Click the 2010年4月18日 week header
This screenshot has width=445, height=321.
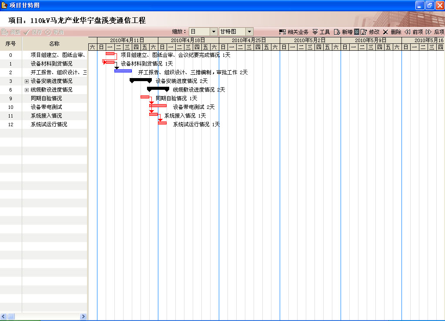(188, 40)
